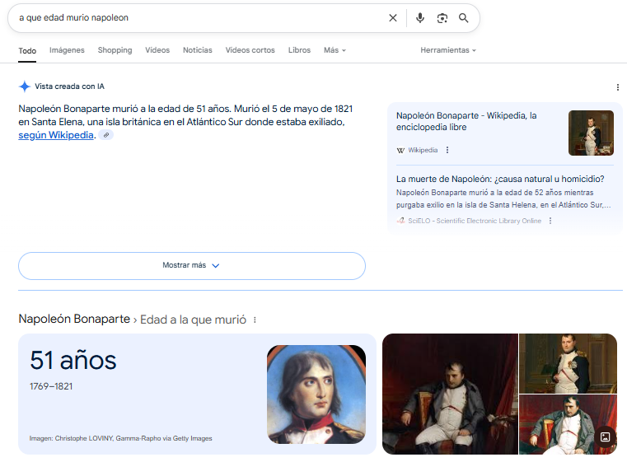Open image gallery icon on Napoleon paintings
Viewport: 627px width, 462px height.
(605, 437)
